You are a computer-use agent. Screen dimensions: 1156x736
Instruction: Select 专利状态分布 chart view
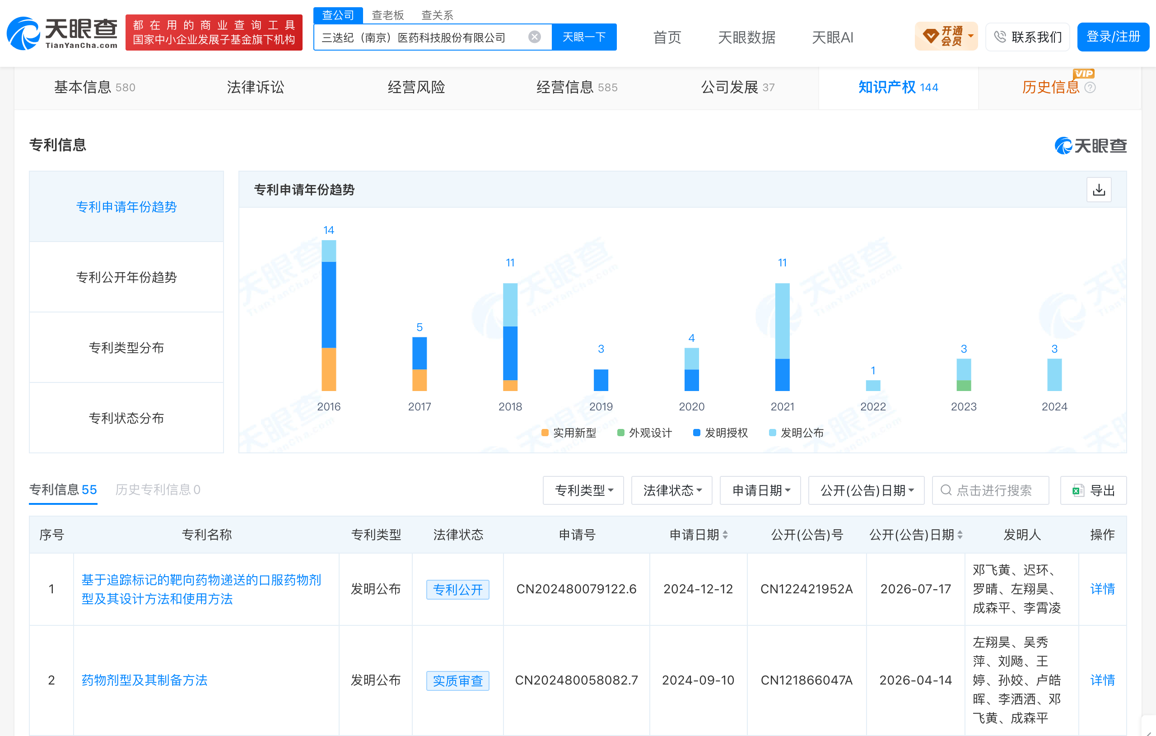click(x=127, y=418)
